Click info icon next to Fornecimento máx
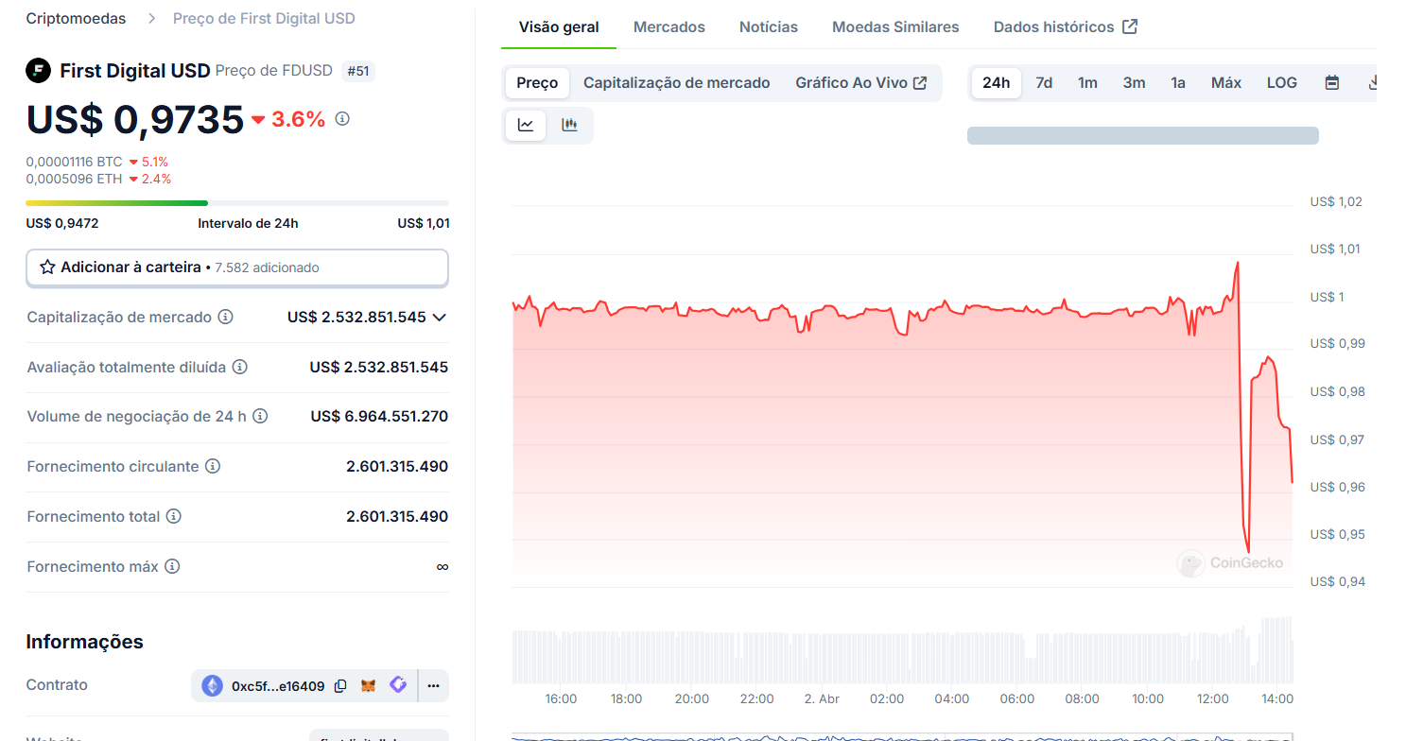The image size is (1406, 741). point(172,566)
